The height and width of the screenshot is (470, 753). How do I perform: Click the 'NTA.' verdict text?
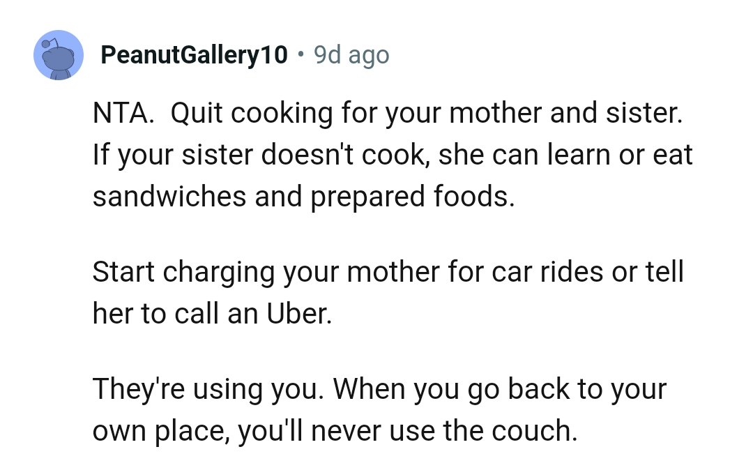pos(123,113)
